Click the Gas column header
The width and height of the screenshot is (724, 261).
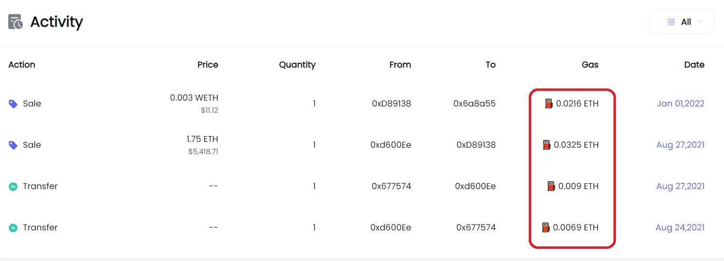point(590,65)
